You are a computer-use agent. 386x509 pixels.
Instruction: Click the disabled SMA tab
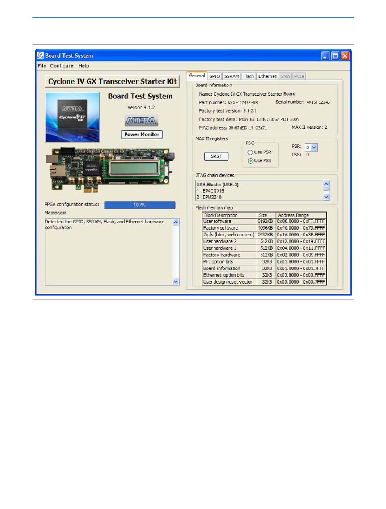point(285,76)
